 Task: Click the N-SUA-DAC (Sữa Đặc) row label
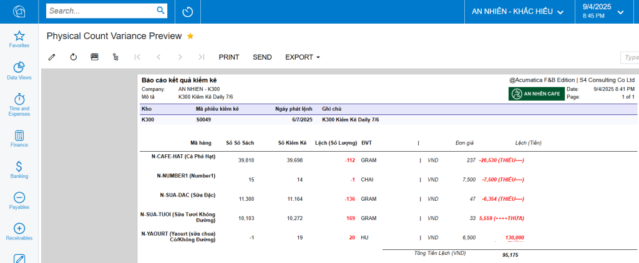click(188, 195)
